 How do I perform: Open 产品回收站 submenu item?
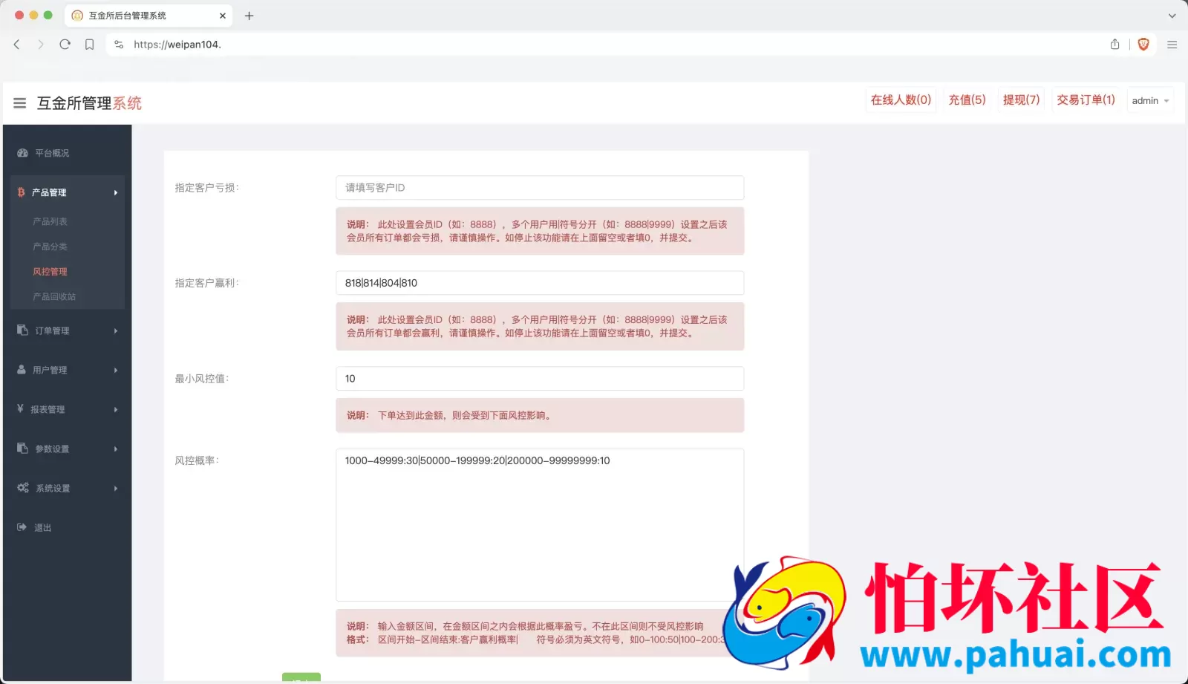tap(54, 296)
